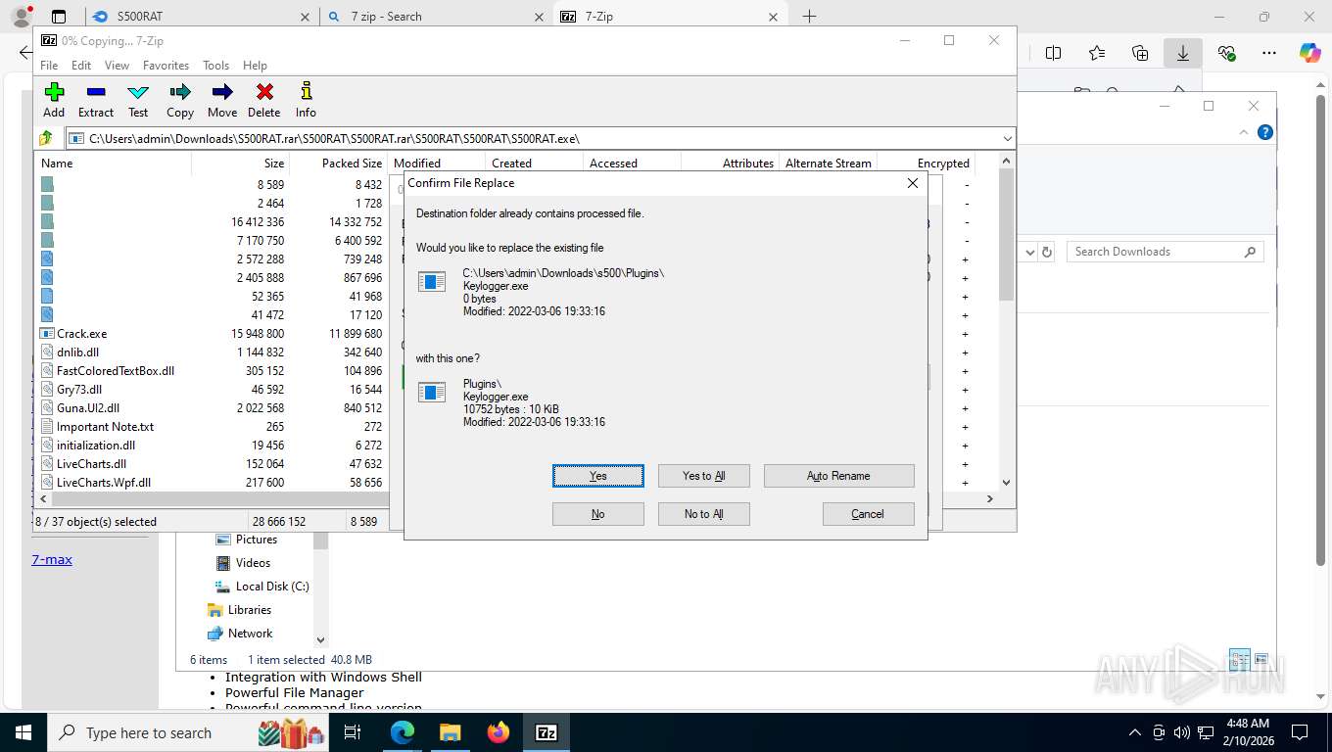Open the Edit menu
The height and width of the screenshot is (752, 1332).
point(81,66)
